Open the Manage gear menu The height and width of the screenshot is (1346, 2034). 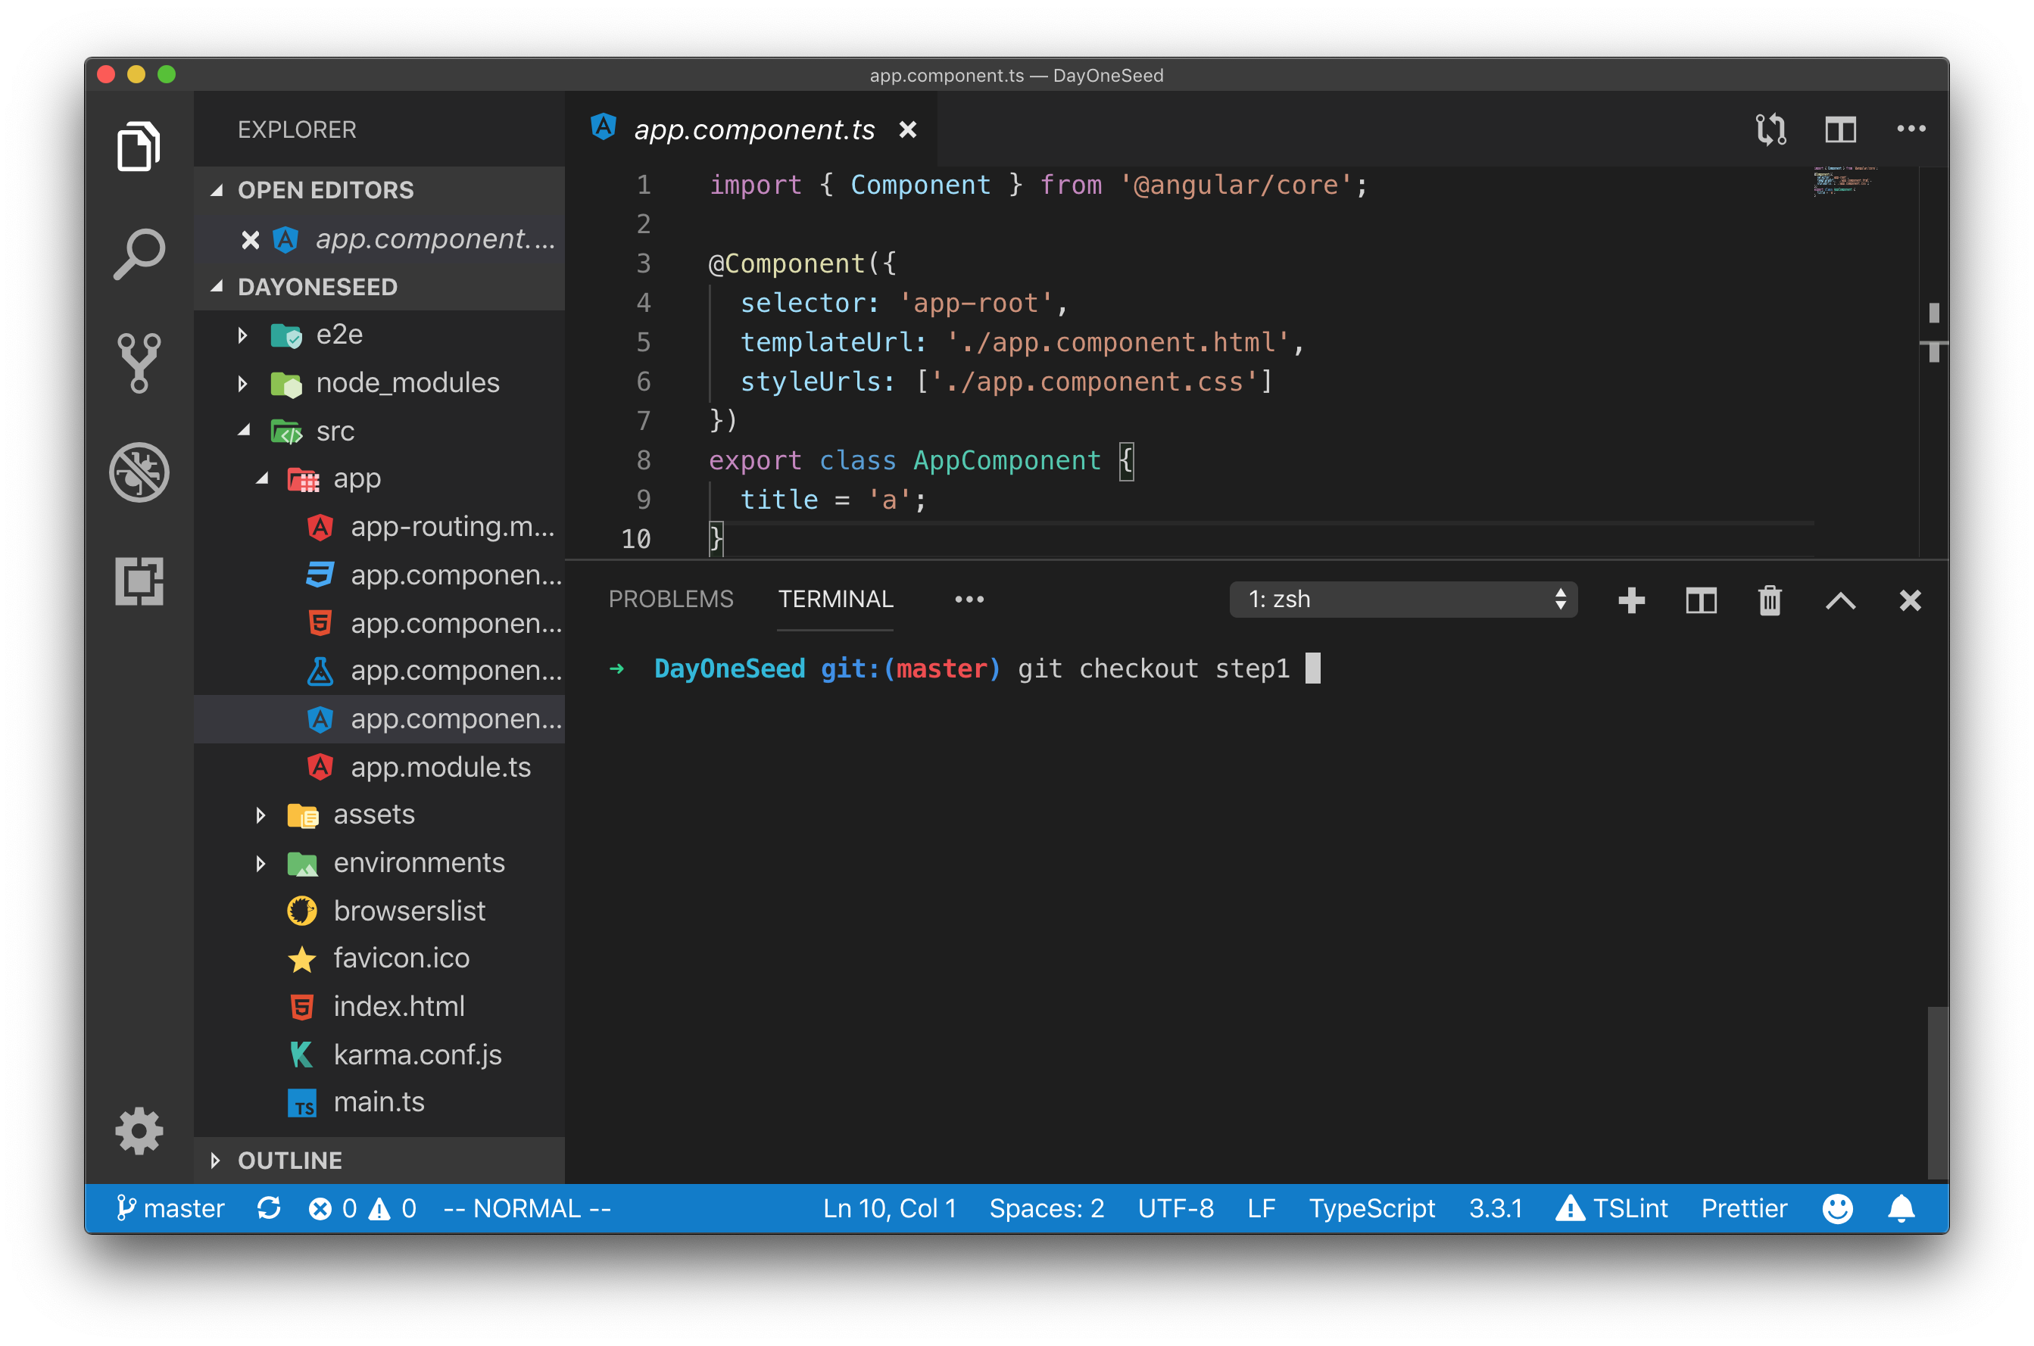tap(139, 1132)
